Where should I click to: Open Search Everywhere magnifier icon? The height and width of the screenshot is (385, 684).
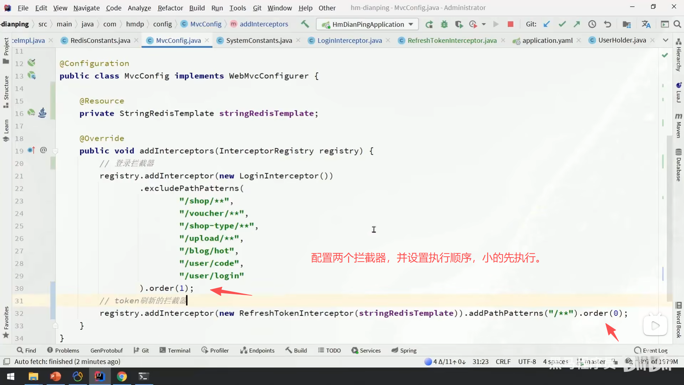pos(677,24)
